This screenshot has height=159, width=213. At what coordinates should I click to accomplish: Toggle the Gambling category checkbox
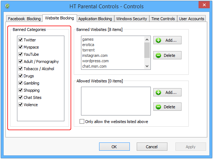[21, 83]
